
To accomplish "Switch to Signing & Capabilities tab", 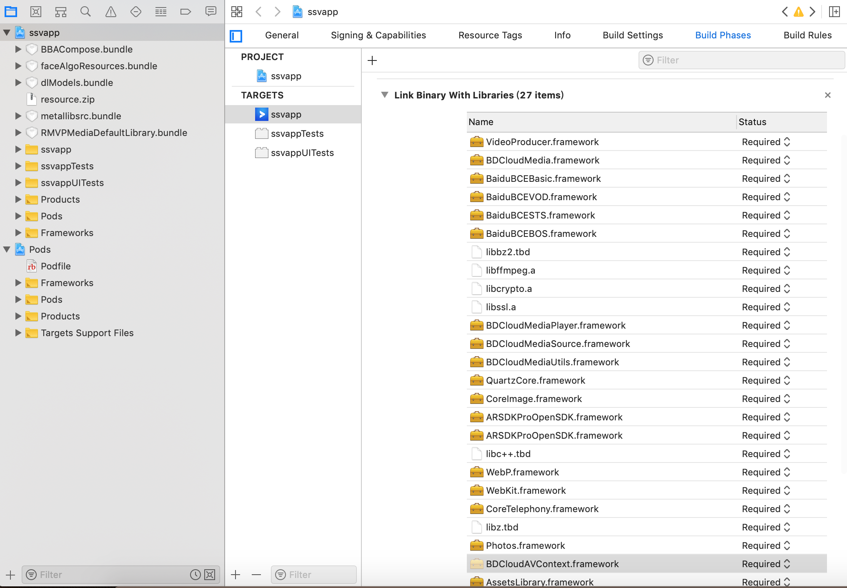I will (378, 35).
